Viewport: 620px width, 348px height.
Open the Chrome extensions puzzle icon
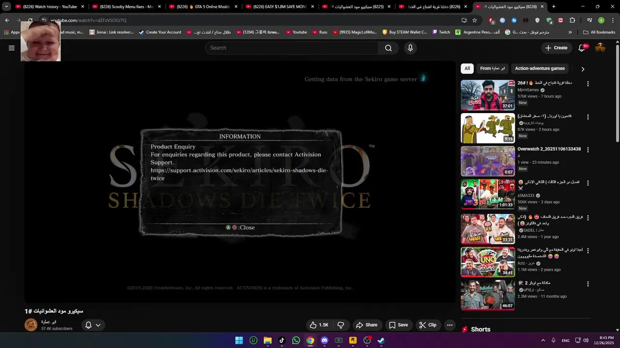coord(573,20)
